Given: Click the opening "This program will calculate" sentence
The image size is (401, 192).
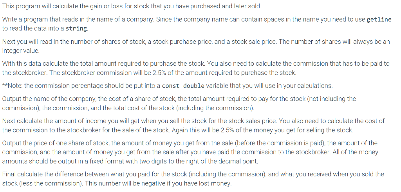Looking at the screenshot, I should coord(43,6).
